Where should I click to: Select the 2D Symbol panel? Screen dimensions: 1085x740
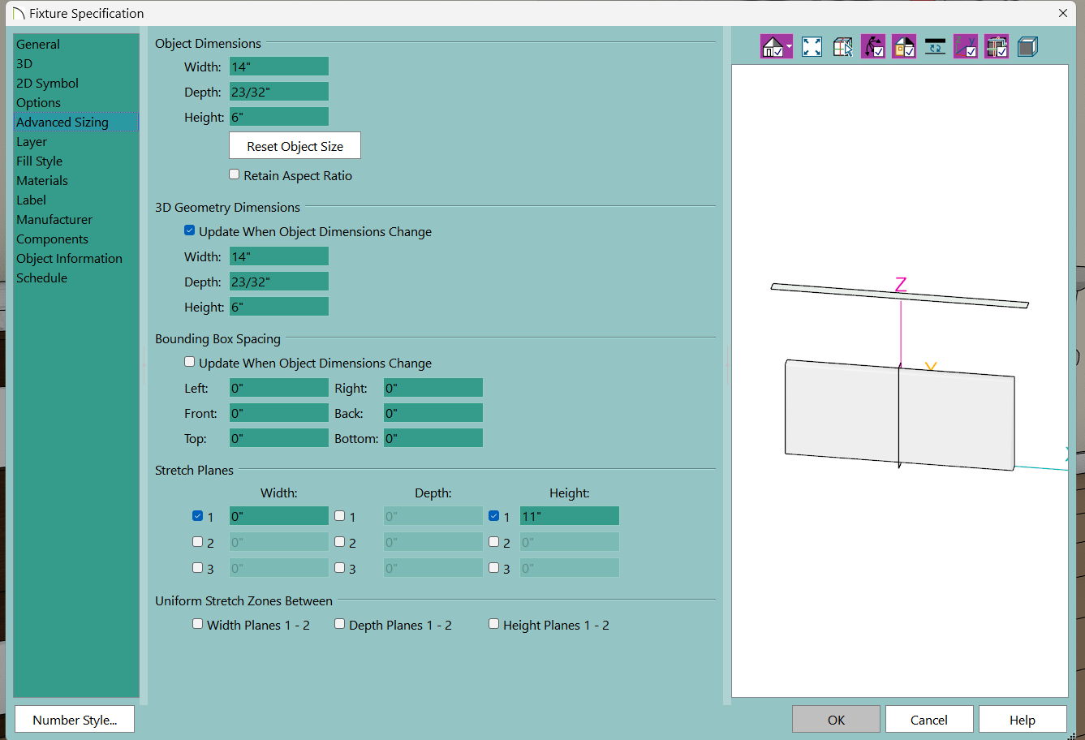(47, 84)
